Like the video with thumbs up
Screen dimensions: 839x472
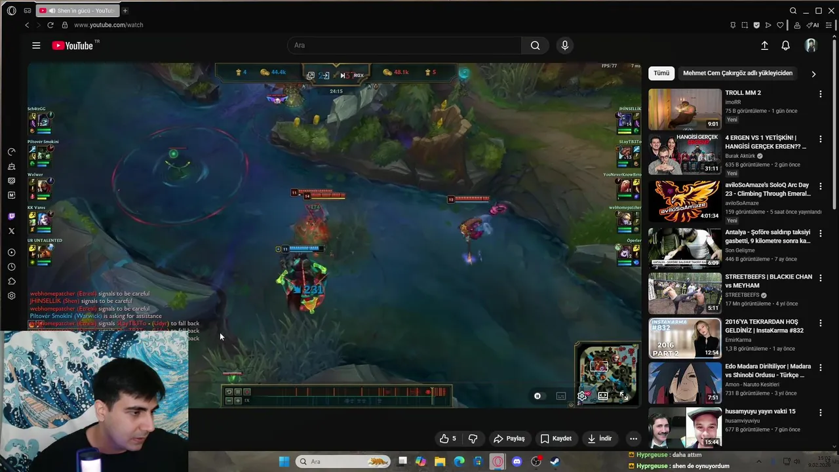(x=448, y=439)
